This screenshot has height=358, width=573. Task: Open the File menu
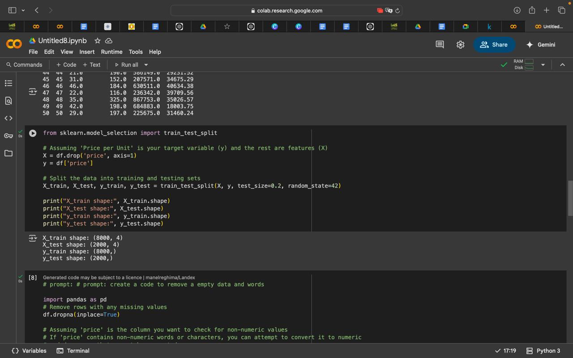tap(33, 52)
